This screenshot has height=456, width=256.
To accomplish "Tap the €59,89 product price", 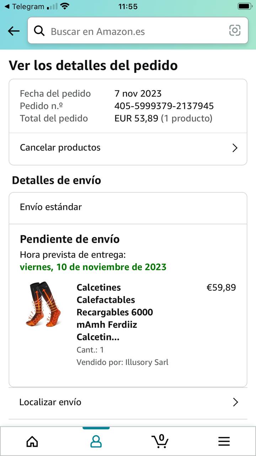I will (221, 287).
